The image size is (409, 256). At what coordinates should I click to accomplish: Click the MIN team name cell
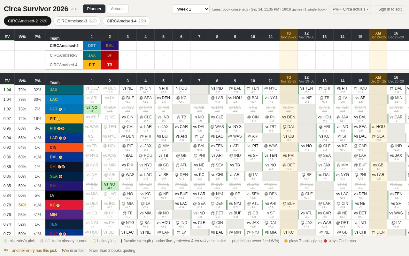[64, 215]
